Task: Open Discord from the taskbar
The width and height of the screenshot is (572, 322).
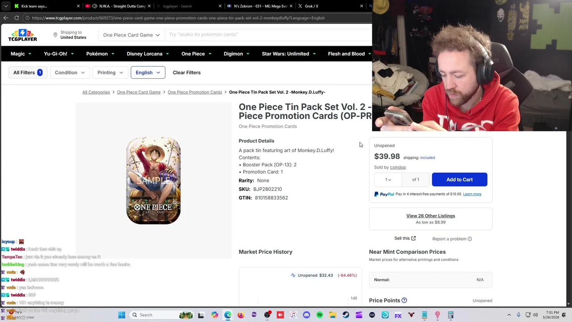Action: pyautogui.click(x=307, y=315)
